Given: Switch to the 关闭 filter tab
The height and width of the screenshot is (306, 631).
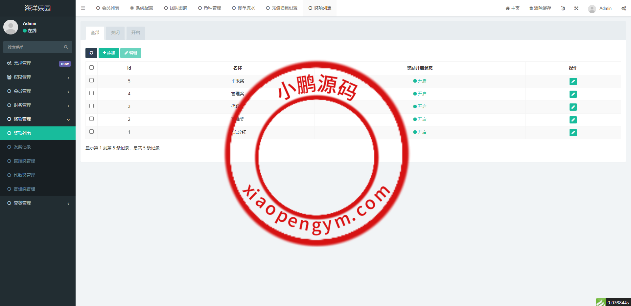Looking at the screenshot, I should click(115, 33).
